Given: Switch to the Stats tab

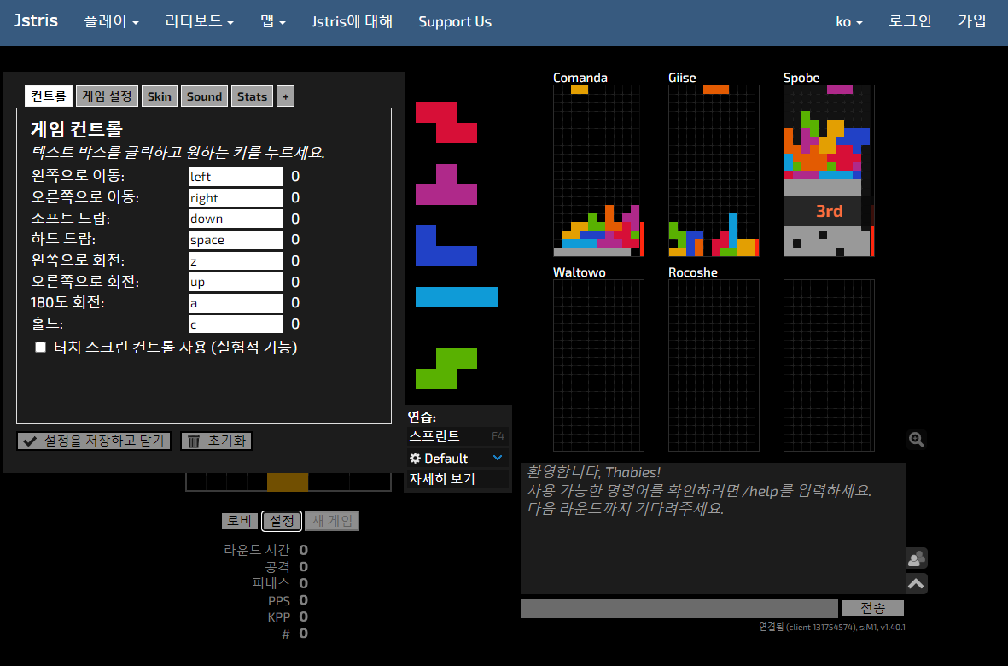Looking at the screenshot, I should (x=252, y=96).
